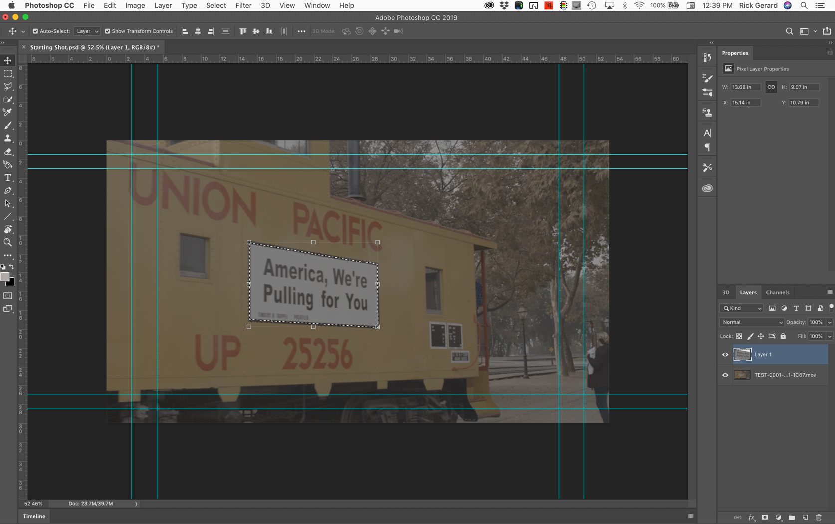Screen dimensions: 835x524
Task: Open the Character panel icon
Action: point(707,133)
